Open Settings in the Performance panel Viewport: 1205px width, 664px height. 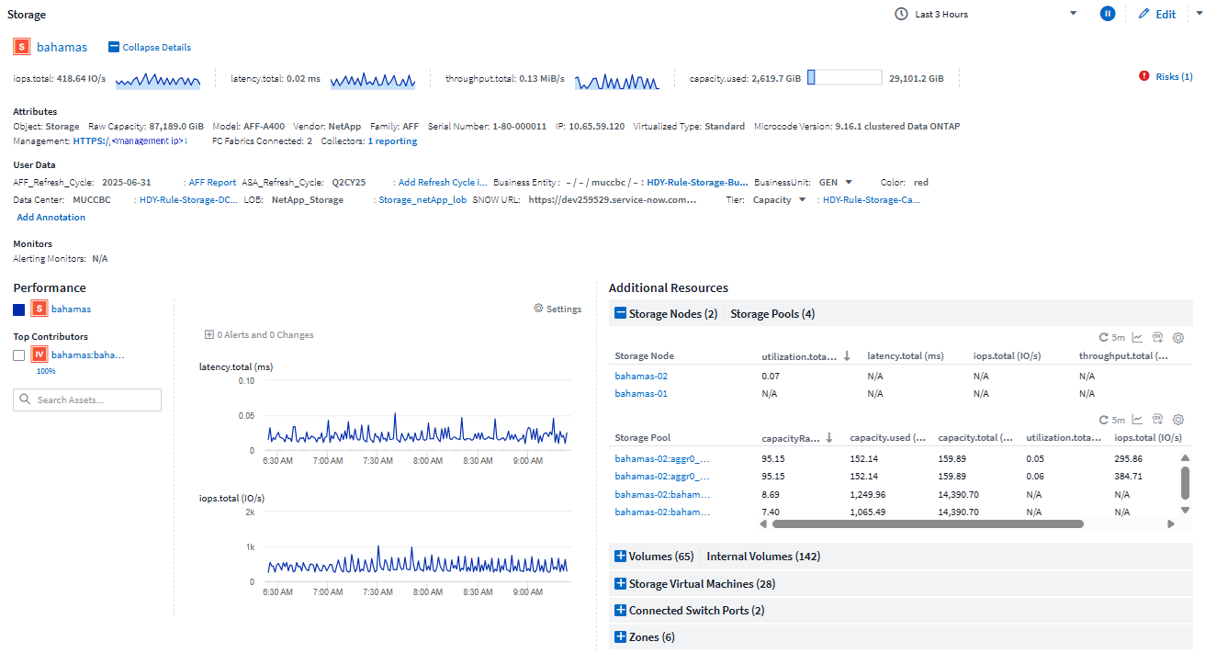pyautogui.click(x=557, y=309)
